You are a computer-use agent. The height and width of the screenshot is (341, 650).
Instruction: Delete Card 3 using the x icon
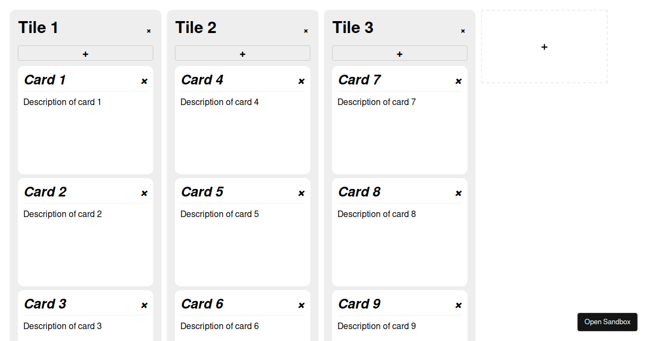click(x=145, y=305)
